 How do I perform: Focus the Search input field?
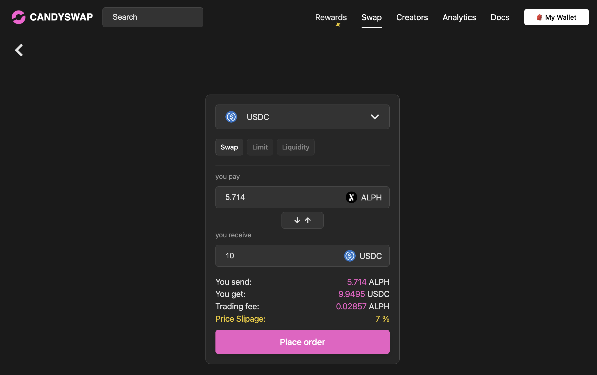click(x=153, y=17)
